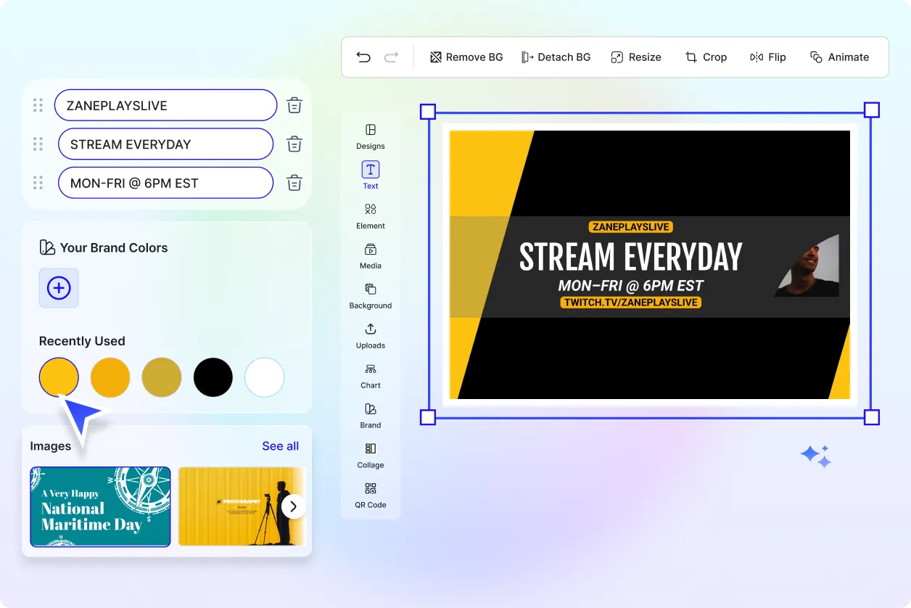Select the black recently used swatch
911x608 pixels.
click(213, 377)
